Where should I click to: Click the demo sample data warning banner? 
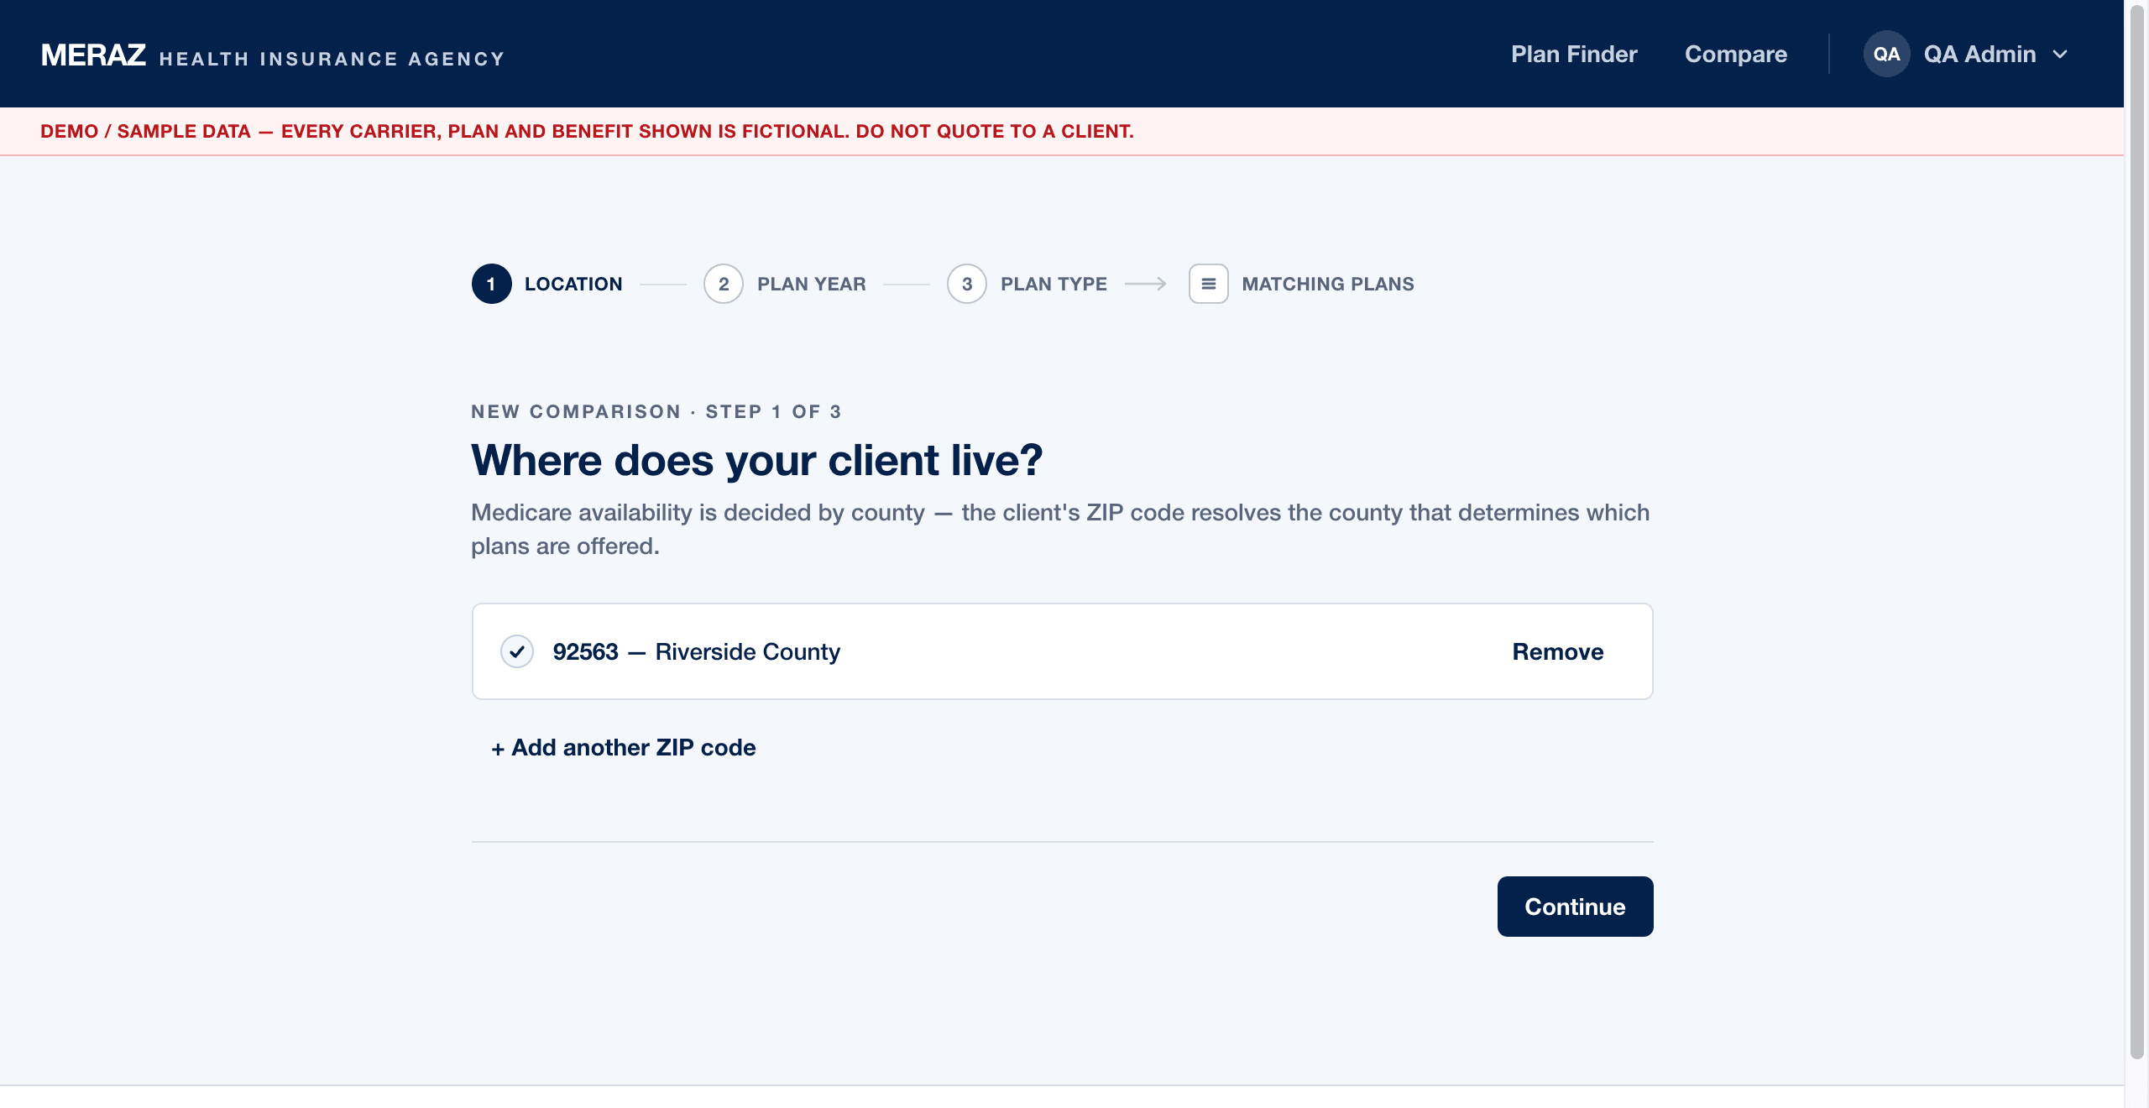[1062, 131]
